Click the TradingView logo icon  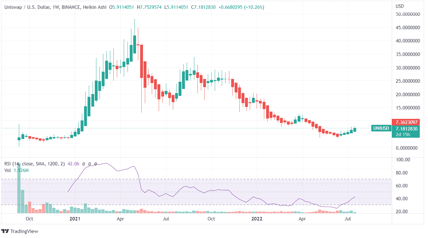5,231
